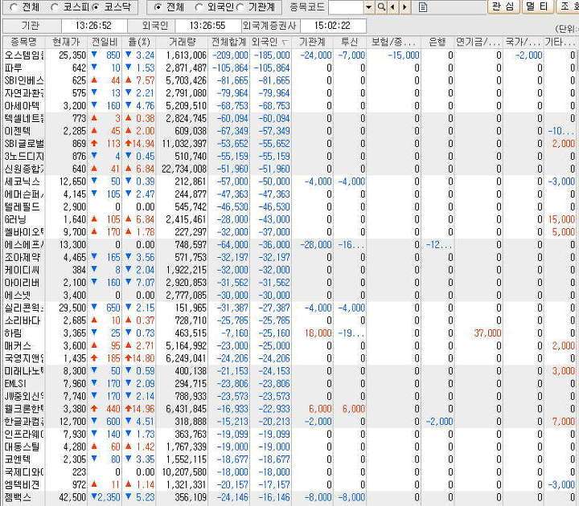The height and width of the screenshot is (506, 579).
Task: Select the 텔레필드 stock row name
Action: (x=22, y=206)
